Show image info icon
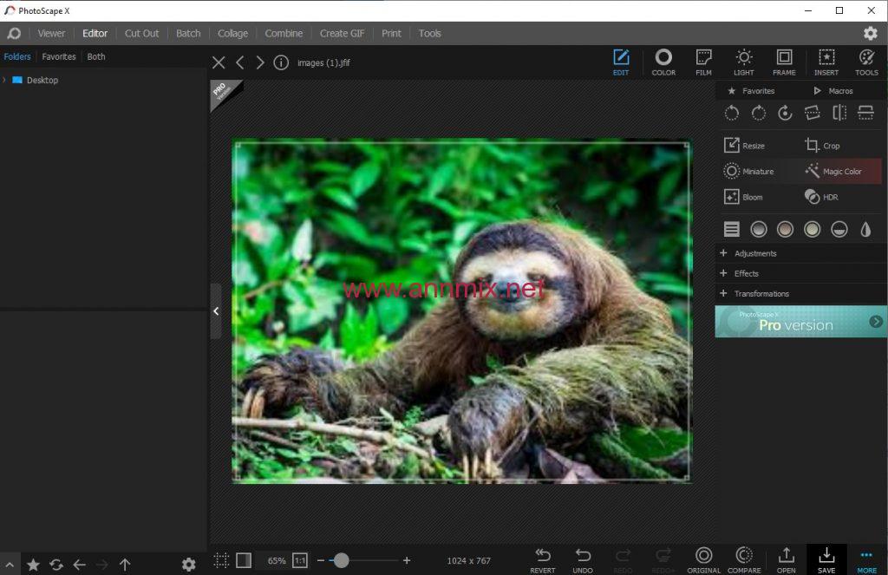Screen dimensions: 888x575 tap(281, 62)
